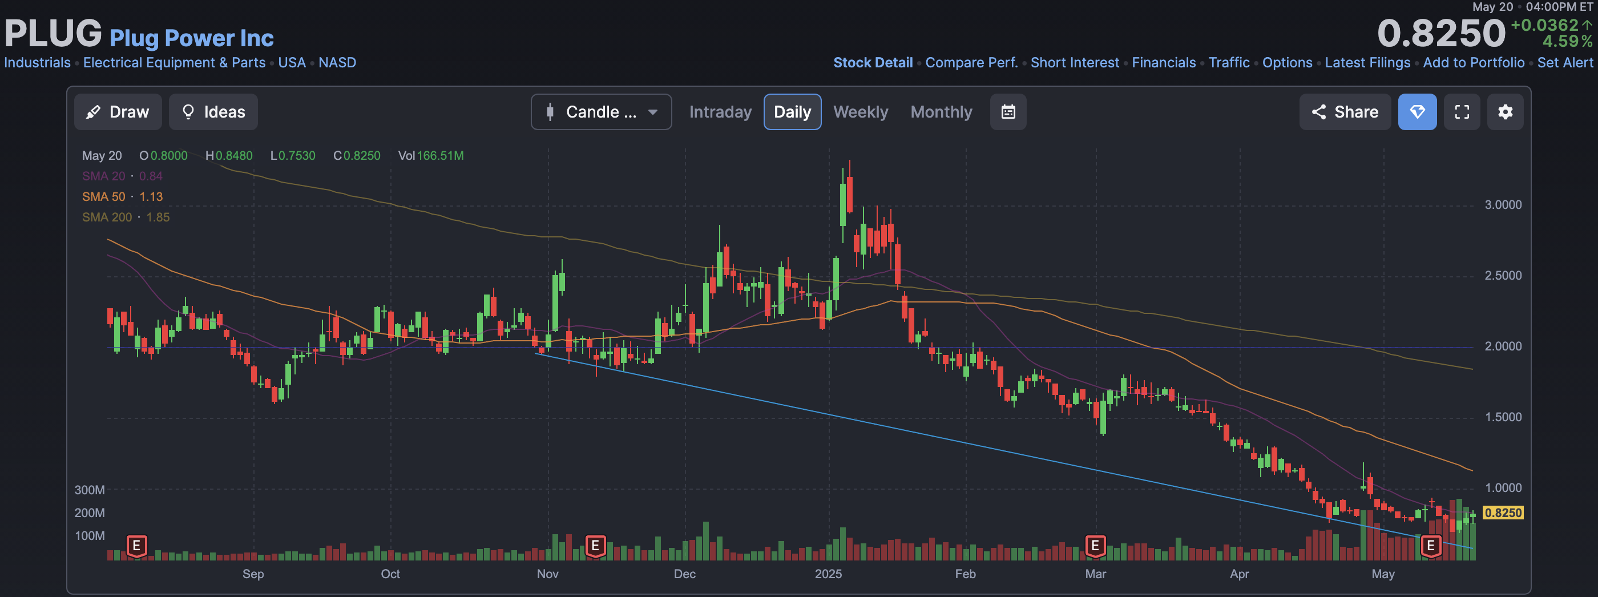Click the 4.59% change percentage
Image resolution: width=1598 pixels, height=597 pixels.
[1567, 42]
